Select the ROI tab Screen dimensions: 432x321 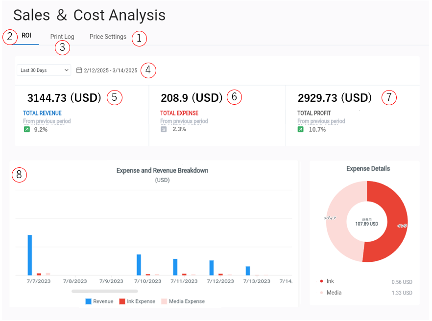(26, 36)
